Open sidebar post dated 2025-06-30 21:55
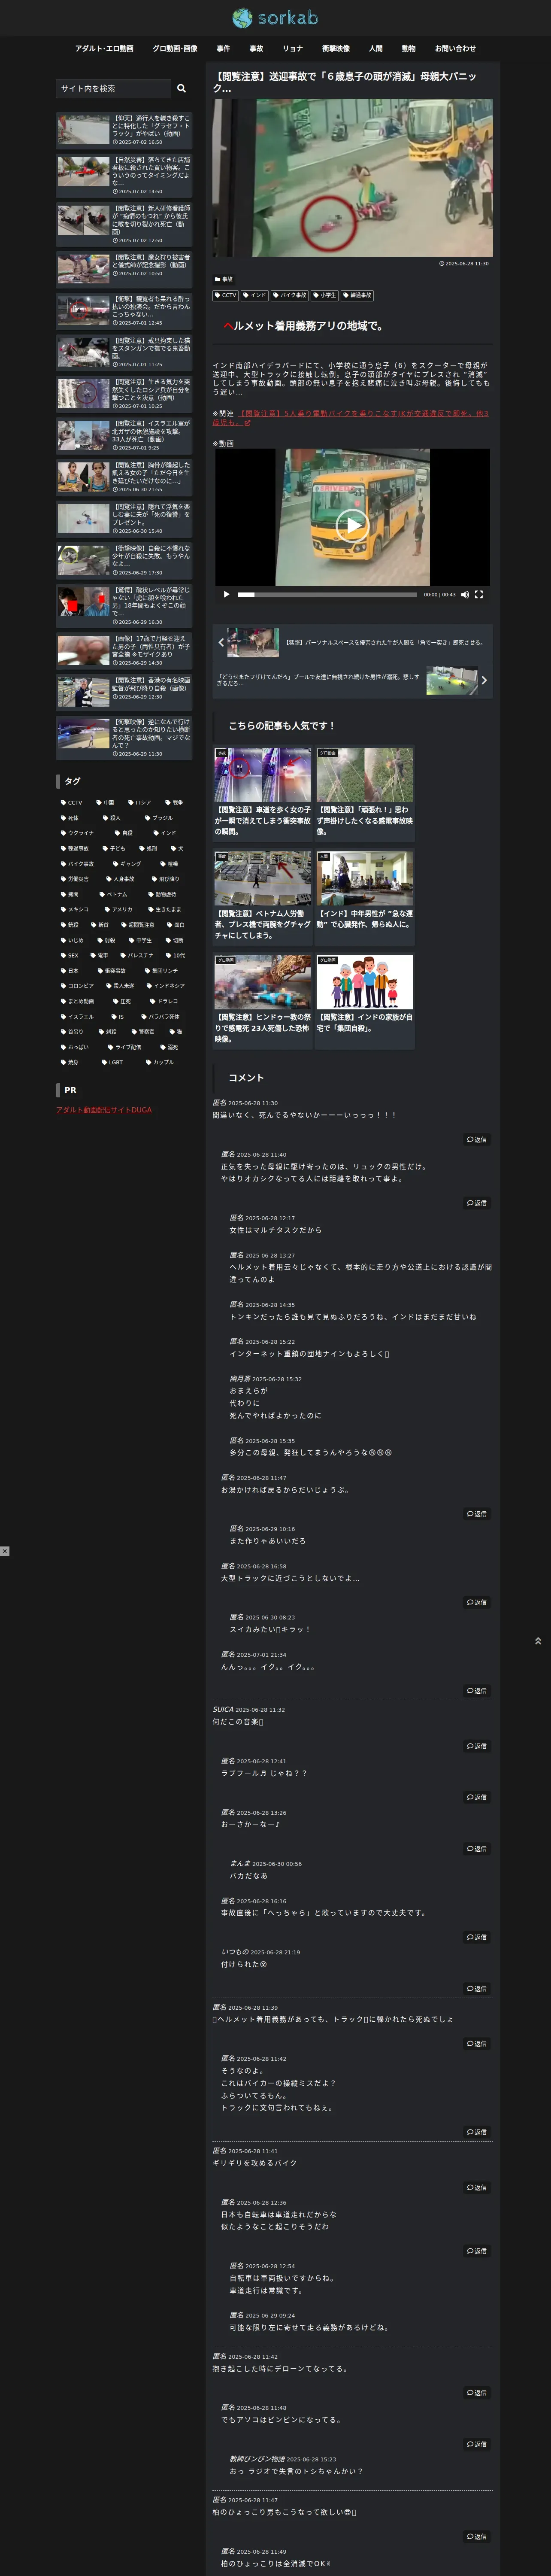551x2576 pixels. (124, 477)
